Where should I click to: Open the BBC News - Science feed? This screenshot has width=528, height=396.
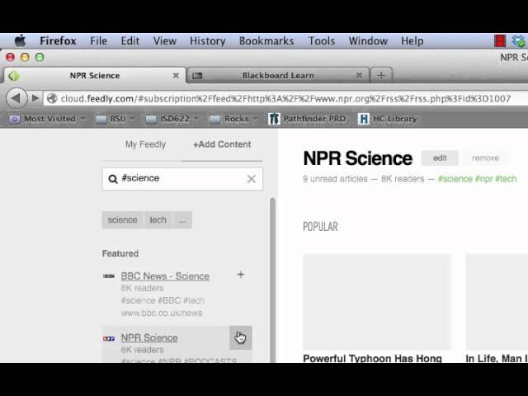tap(165, 276)
